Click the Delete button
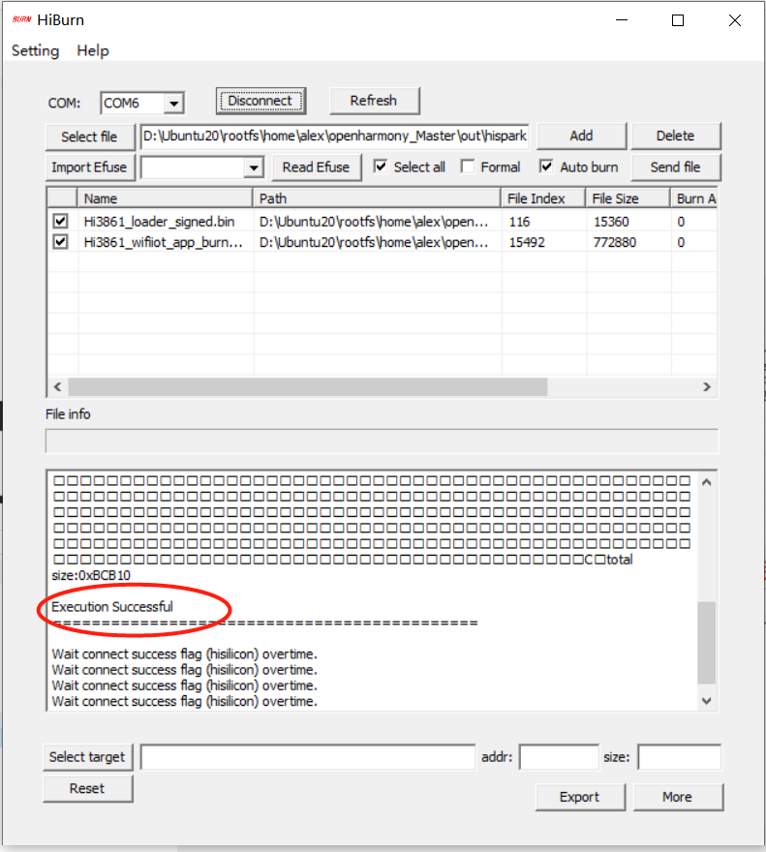 pyautogui.click(x=676, y=136)
